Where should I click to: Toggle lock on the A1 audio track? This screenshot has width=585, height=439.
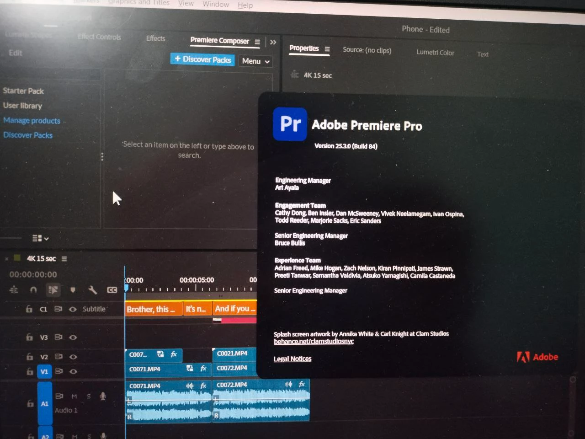pyautogui.click(x=30, y=404)
